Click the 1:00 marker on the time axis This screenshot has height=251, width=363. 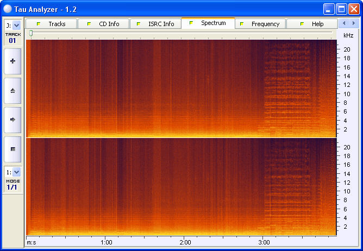107,242
